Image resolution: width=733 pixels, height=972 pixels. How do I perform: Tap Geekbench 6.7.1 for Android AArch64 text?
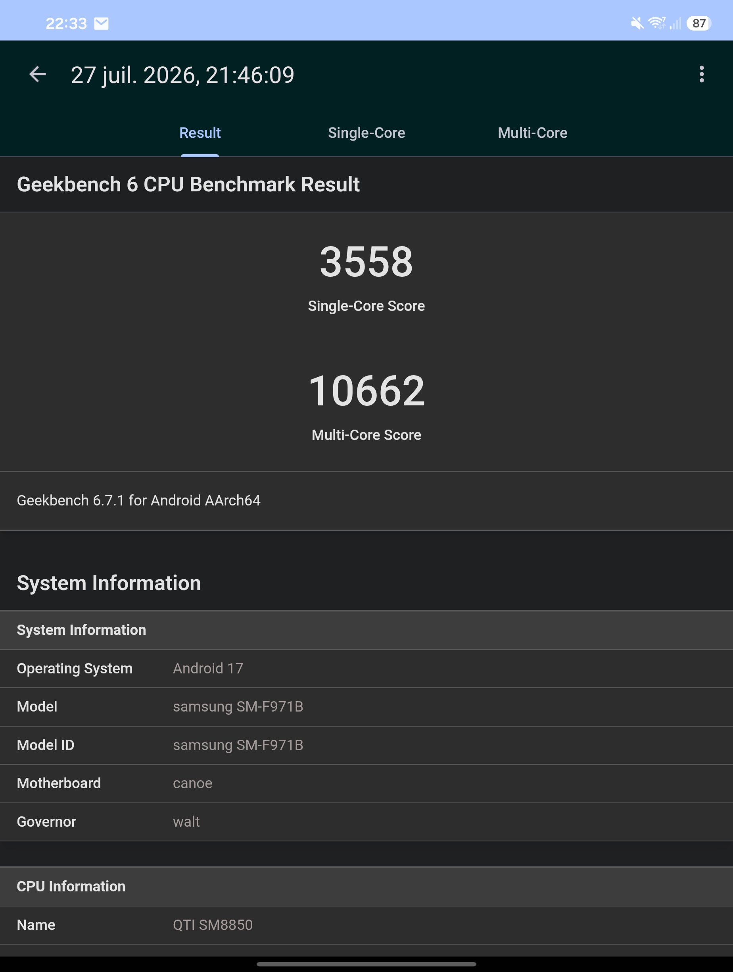[139, 501]
